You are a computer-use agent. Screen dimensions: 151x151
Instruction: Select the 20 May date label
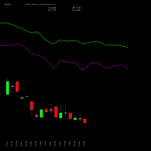75,143
